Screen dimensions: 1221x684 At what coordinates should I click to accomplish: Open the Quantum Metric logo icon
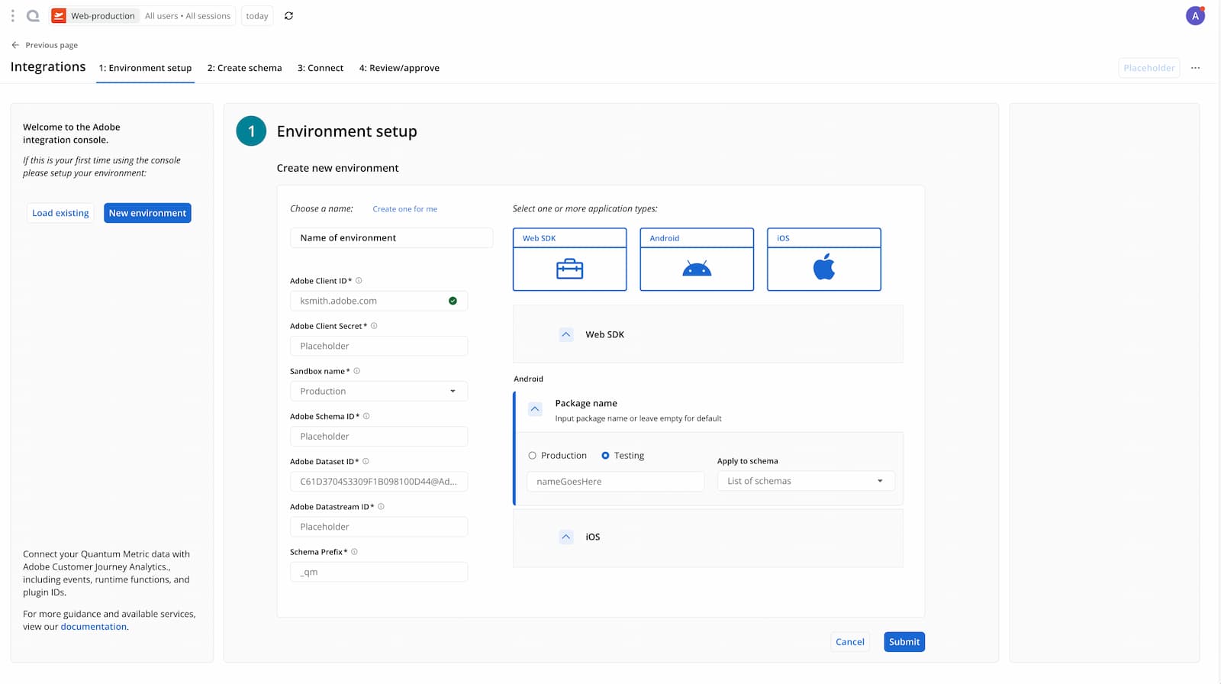pos(33,15)
